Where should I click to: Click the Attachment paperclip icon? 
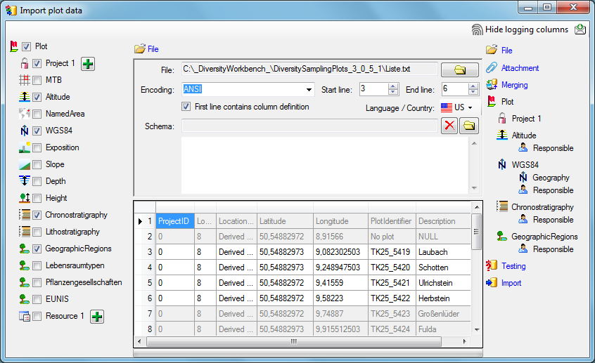point(491,68)
